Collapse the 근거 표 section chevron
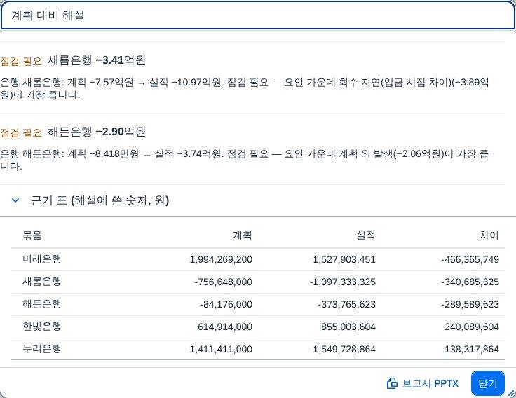This screenshot has height=398, width=516. click(15, 200)
